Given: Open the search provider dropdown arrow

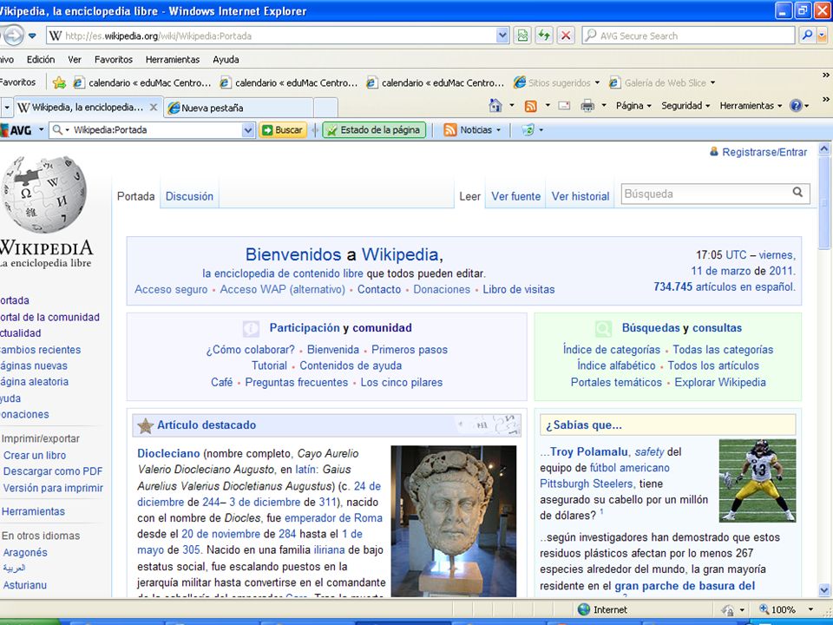Looking at the screenshot, I should click(x=822, y=36).
